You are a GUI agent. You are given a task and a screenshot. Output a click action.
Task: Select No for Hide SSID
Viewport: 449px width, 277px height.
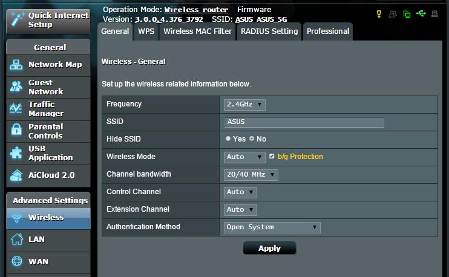click(x=252, y=138)
